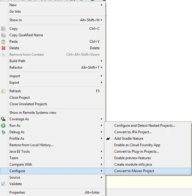Click the green Run As icon
Viewport: 192px width, 196px height.
(4, 126)
